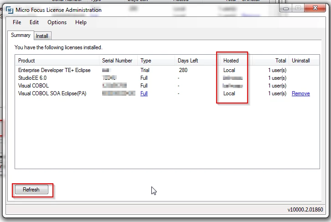Click the Trial type cell
Image resolution: width=331 pixels, height=222 pixels.
point(145,70)
